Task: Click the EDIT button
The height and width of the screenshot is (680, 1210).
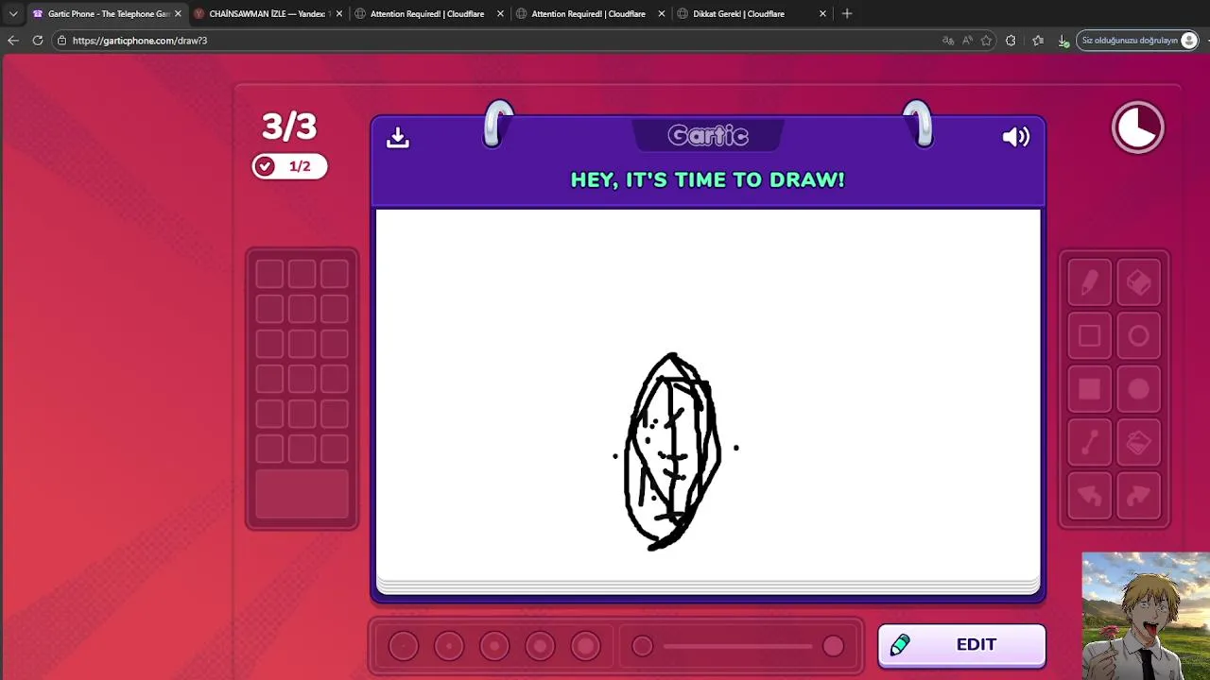Action: coord(961,645)
